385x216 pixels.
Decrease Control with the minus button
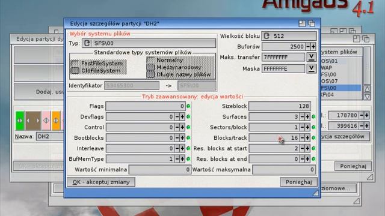pos(177,127)
